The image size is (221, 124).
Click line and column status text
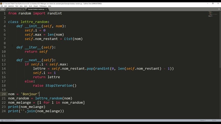(x=10, y=120)
